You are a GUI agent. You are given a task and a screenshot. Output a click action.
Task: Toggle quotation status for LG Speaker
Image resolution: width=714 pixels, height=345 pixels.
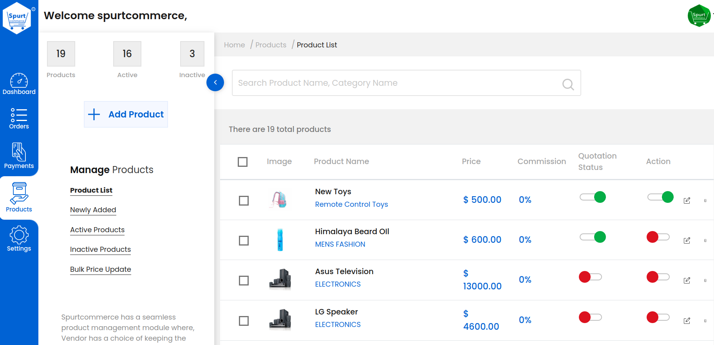[x=590, y=317]
